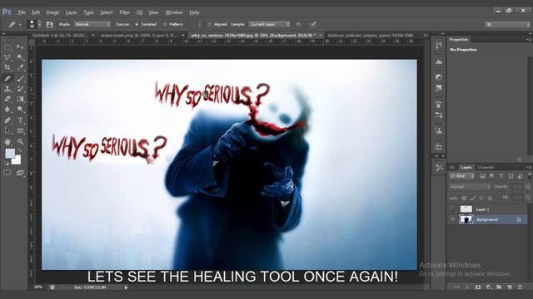Open the layer blend mode dropdown
Viewport: 533px width, 299px height.
(470, 187)
